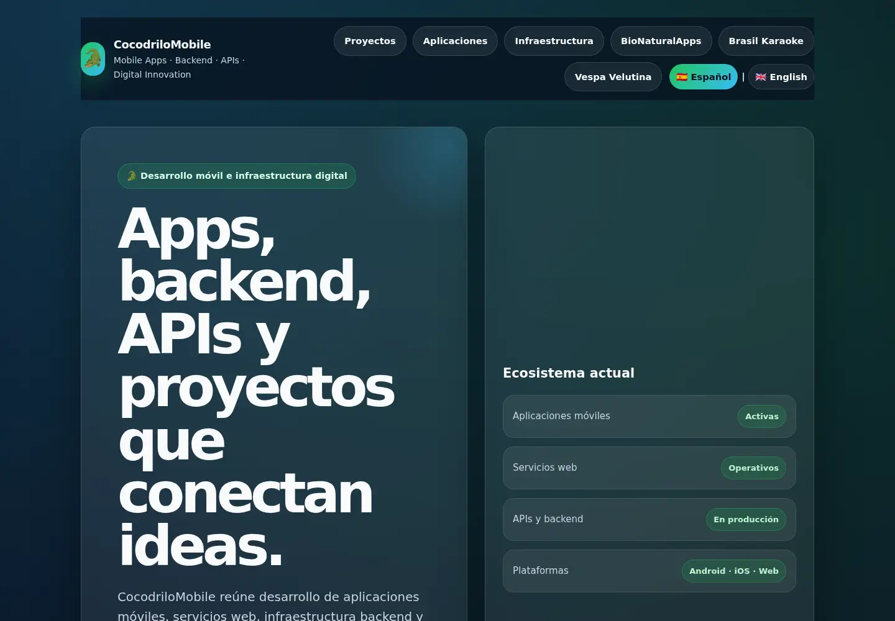This screenshot has height=621, width=895.
Task: Click the Ecosistema actual heading
Action: (x=569, y=373)
